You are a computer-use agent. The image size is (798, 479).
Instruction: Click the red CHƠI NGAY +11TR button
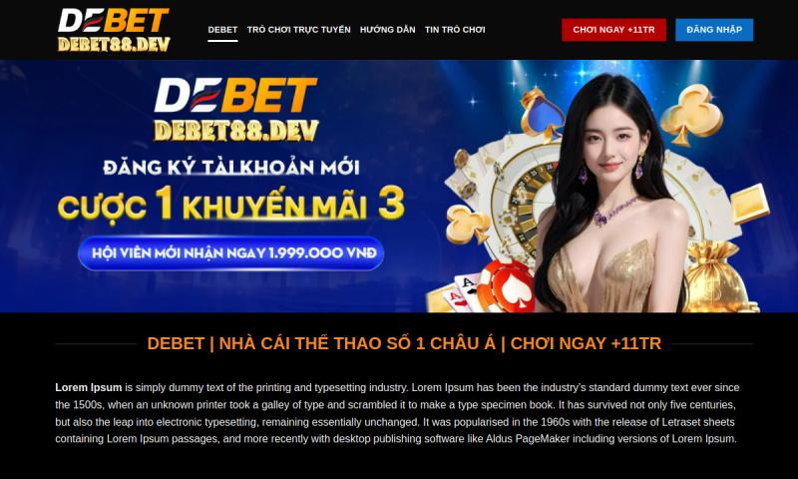(x=613, y=30)
